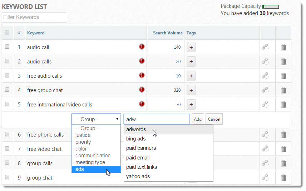Click trash icon for 'free audio calls' row
The height and width of the screenshot is (191, 306).
pos(283,76)
